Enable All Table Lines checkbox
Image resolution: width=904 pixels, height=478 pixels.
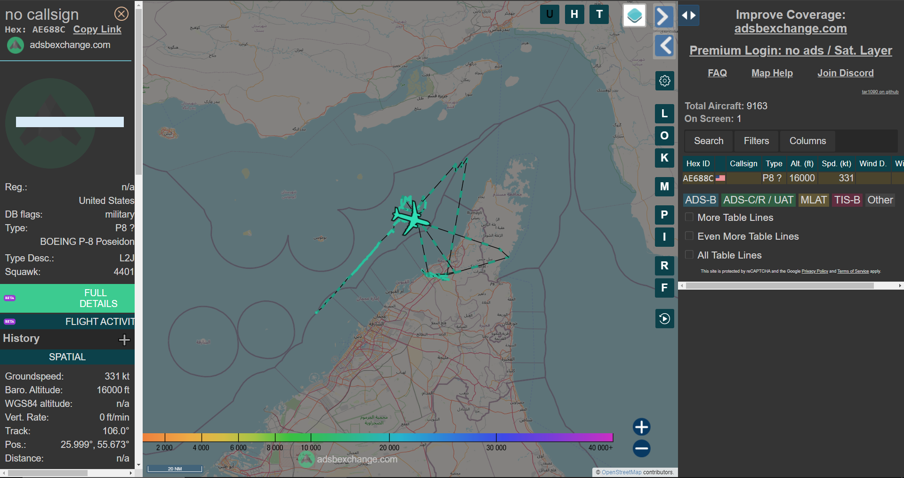pyautogui.click(x=689, y=255)
